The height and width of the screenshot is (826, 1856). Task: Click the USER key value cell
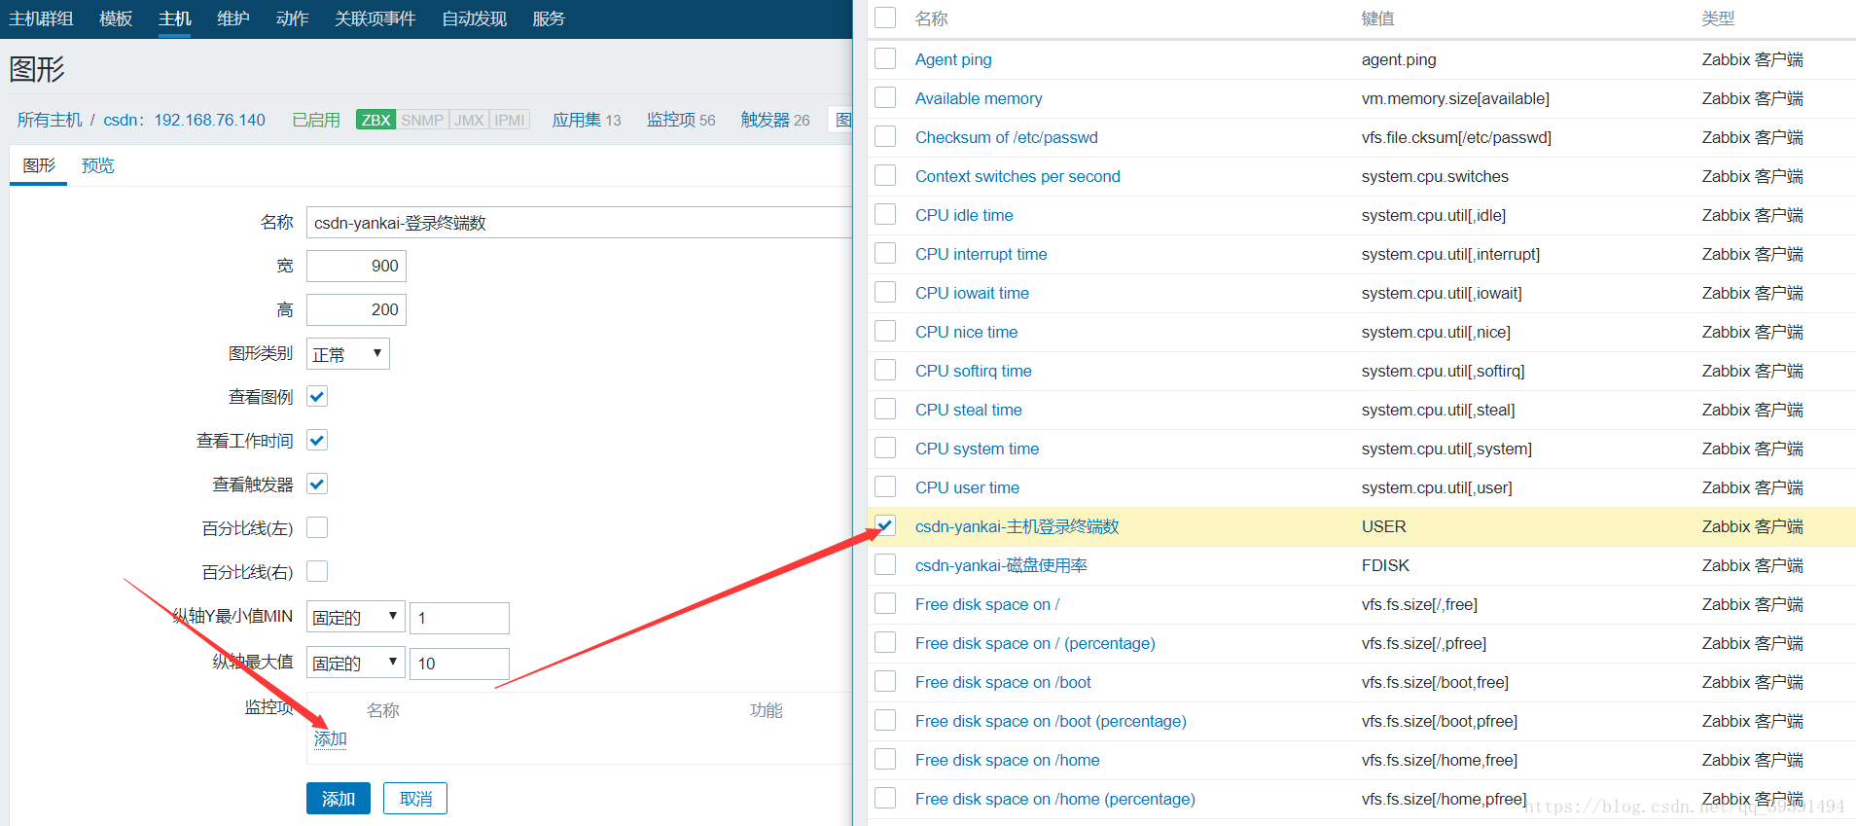click(x=1383, y=526)
